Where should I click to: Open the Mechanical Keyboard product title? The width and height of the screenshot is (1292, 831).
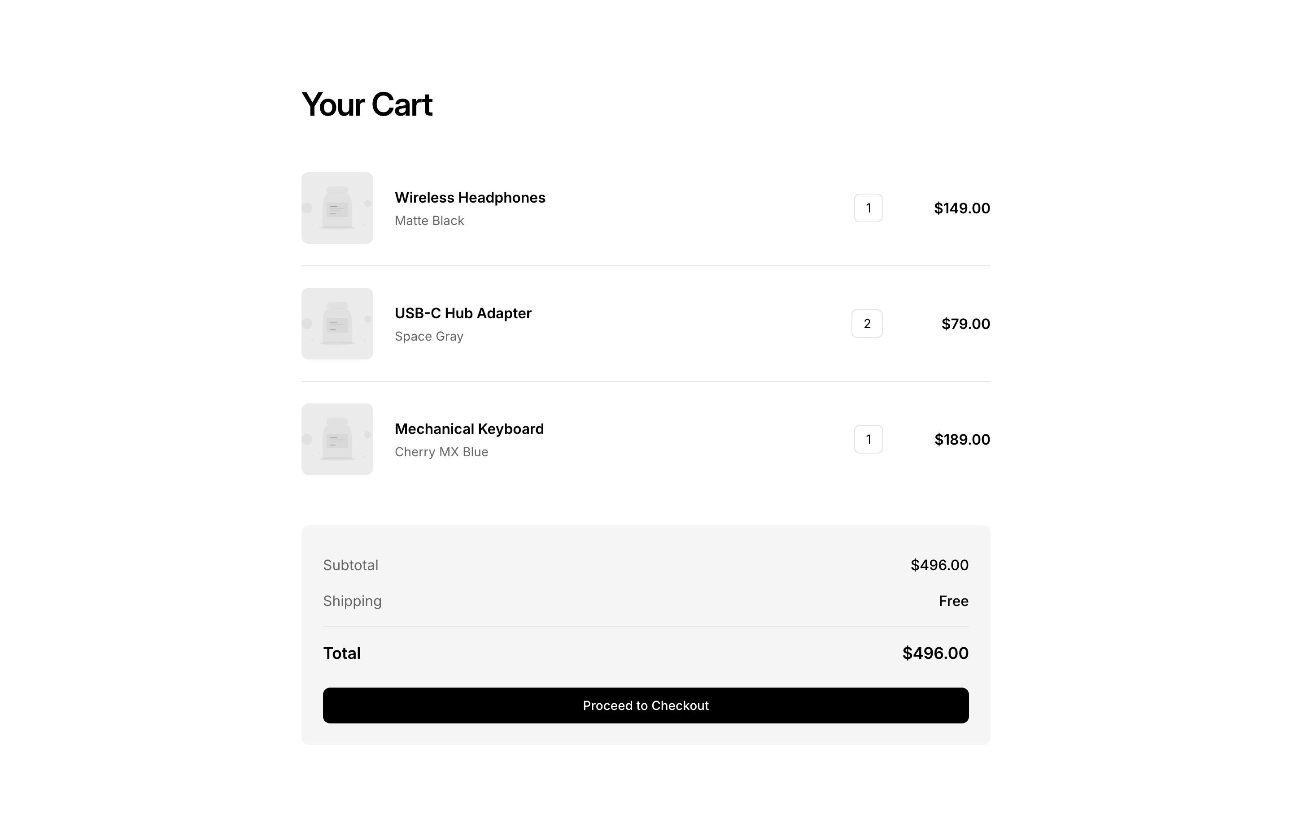[x=469, y=428]
